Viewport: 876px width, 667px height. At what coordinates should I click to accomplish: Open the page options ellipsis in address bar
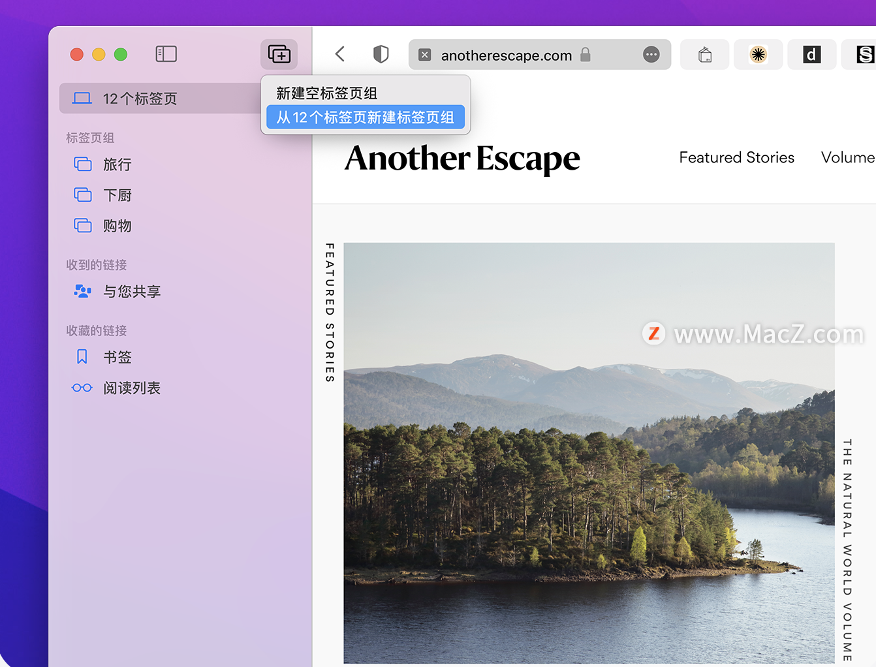tap(651, 55)
